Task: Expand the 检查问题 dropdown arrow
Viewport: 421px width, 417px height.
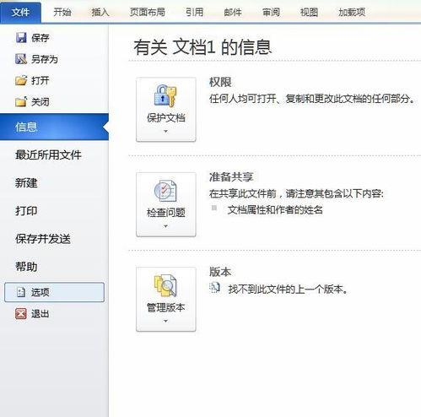Action: (165, 226)
